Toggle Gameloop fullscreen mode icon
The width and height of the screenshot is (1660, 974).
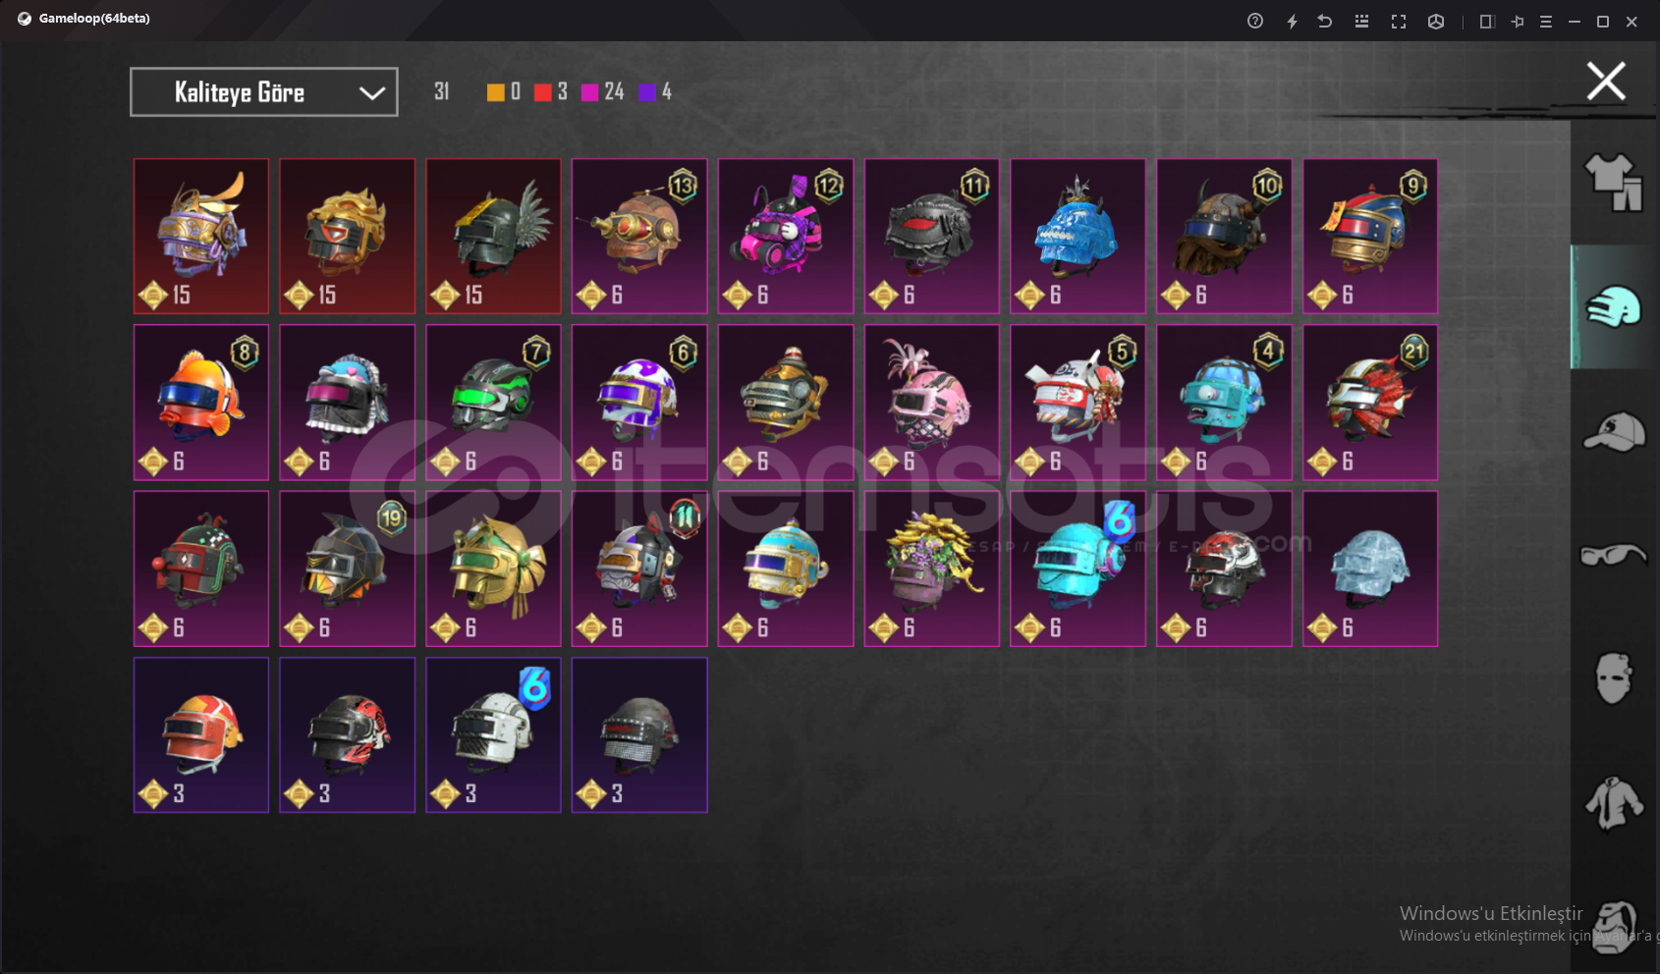click(x=1399, y=21)
